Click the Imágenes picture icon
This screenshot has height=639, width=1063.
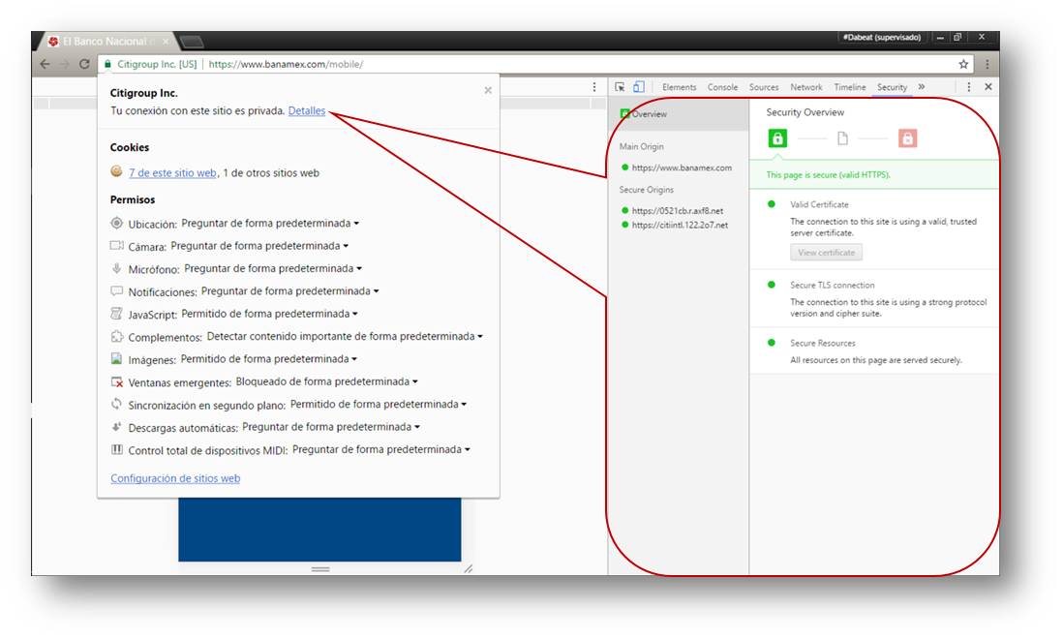tap(116, 358)
